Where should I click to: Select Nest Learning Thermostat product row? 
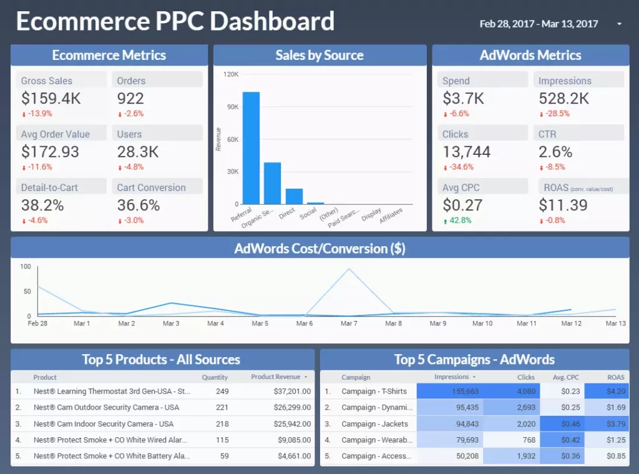112,392
